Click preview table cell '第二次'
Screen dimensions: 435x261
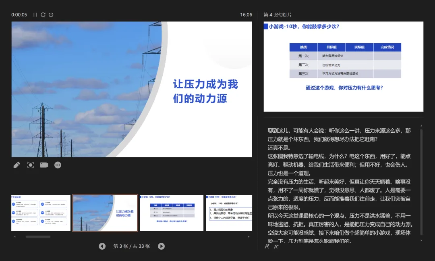(304, 65)
